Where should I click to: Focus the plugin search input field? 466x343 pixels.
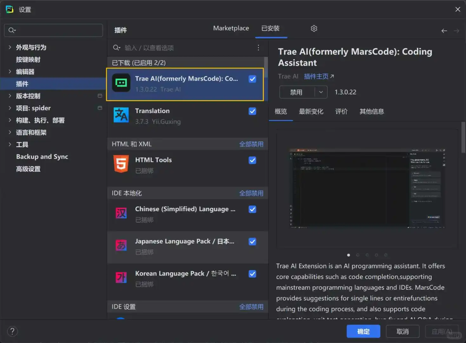(x=189, y=48)
